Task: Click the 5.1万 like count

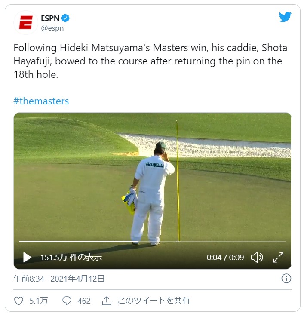Action: point(39,301)
